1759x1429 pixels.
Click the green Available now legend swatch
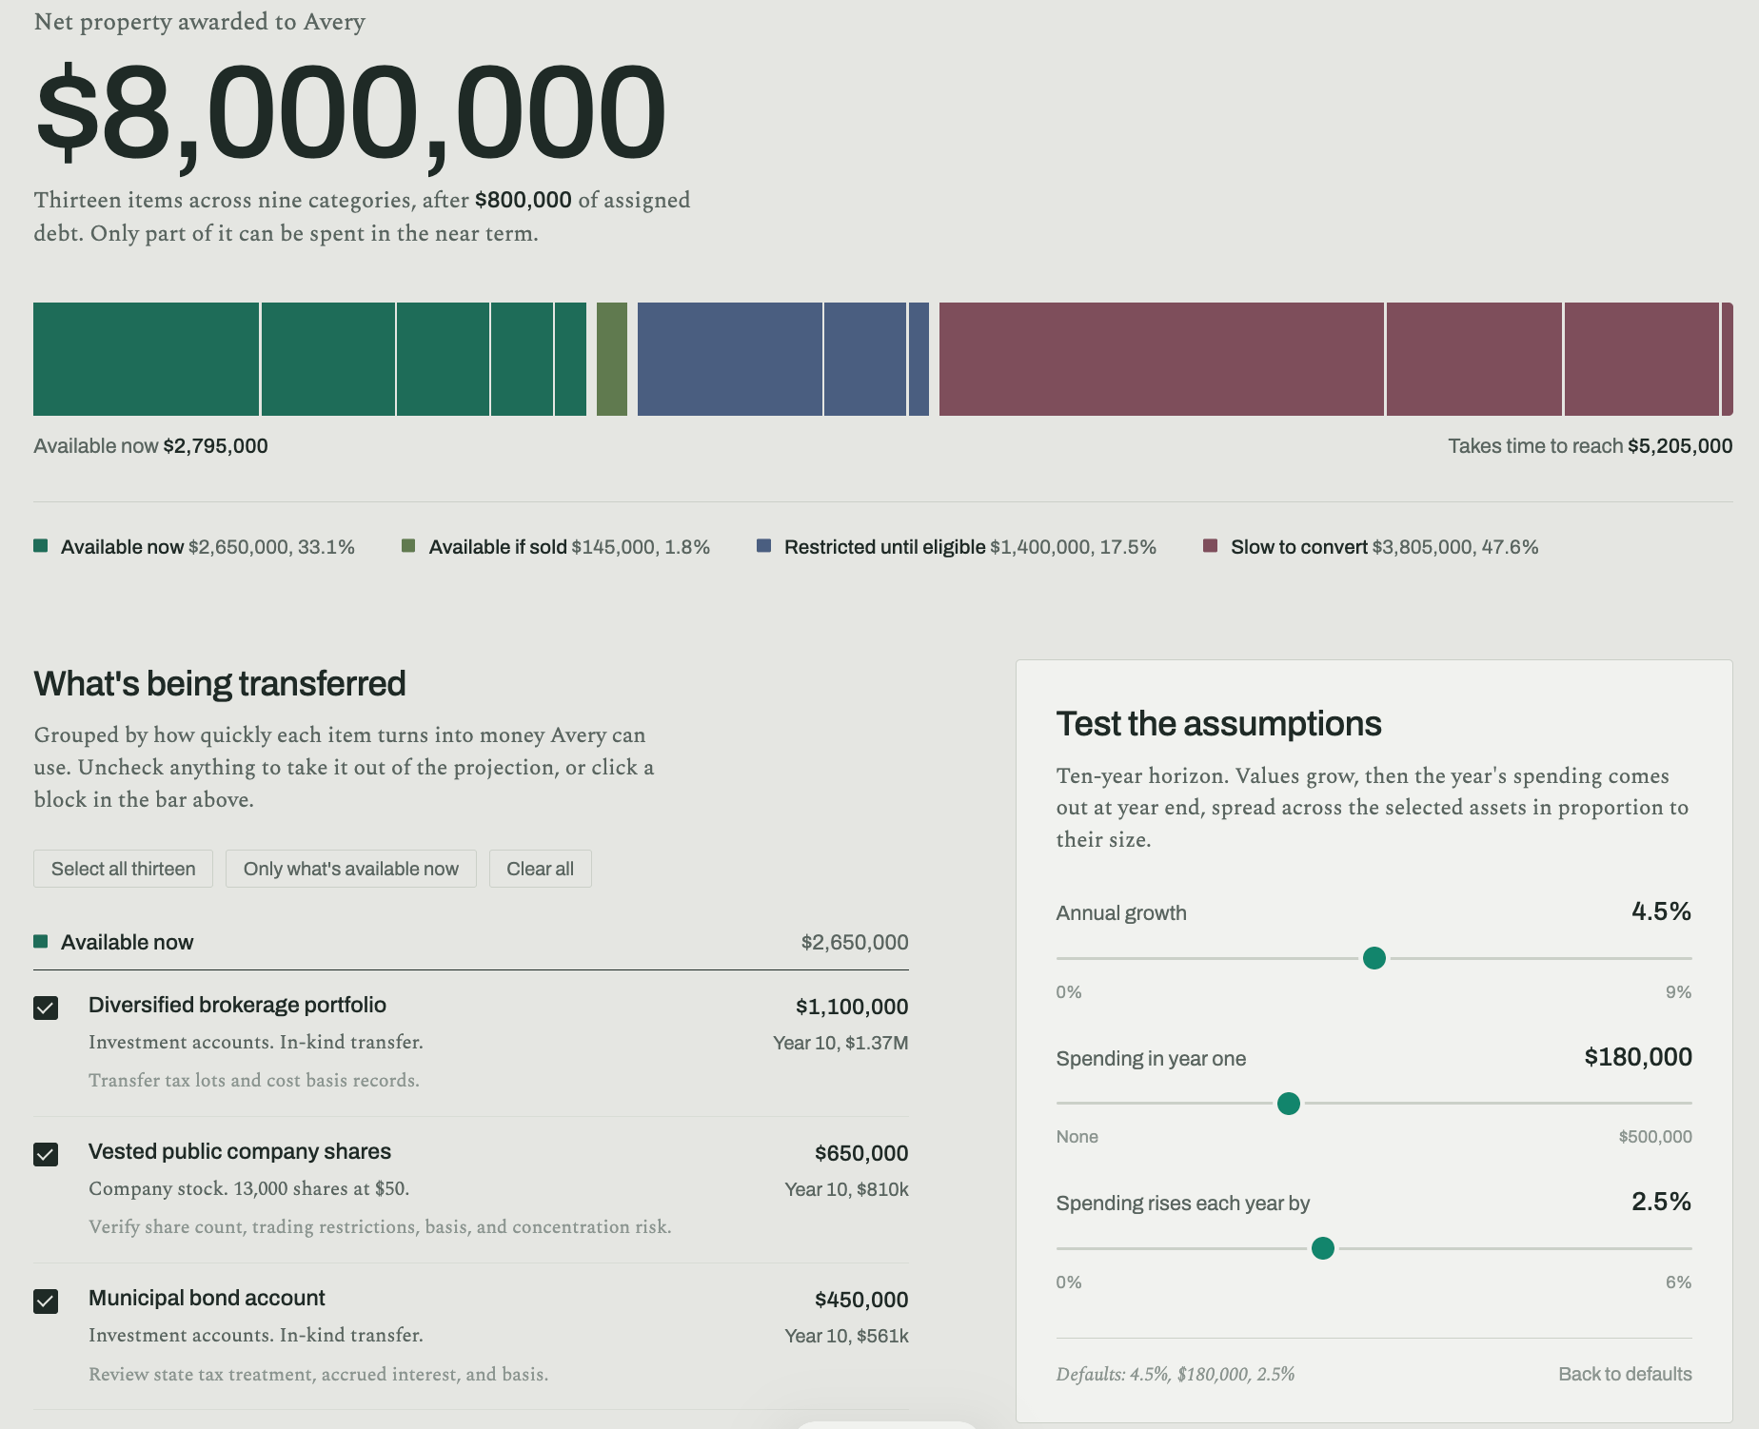tap(40, 546)
